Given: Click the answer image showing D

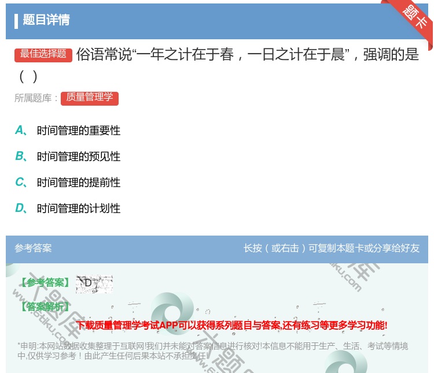Looking at the screenshot, I should point(94,284).
